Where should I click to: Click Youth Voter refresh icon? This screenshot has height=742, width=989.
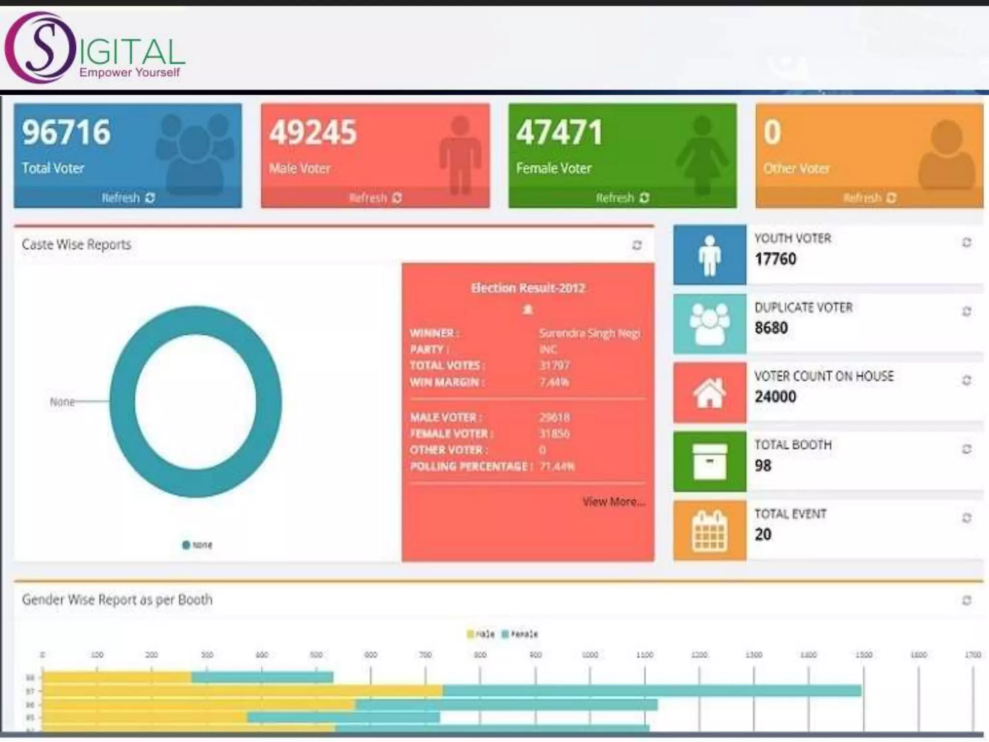click(966, 242)
